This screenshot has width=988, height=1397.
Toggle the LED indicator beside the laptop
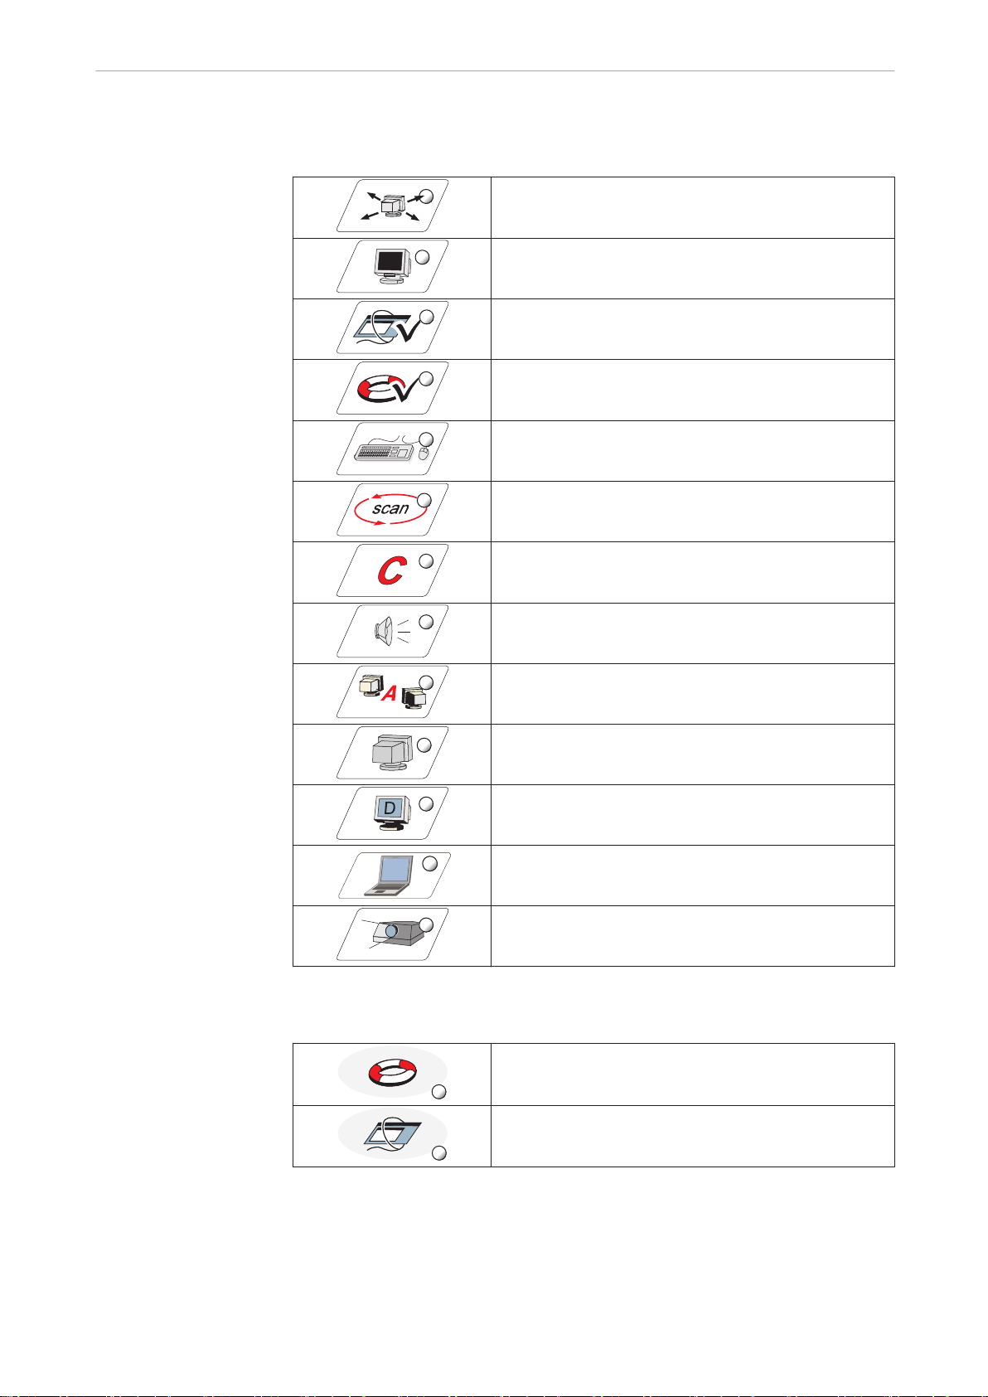[429, 864]
